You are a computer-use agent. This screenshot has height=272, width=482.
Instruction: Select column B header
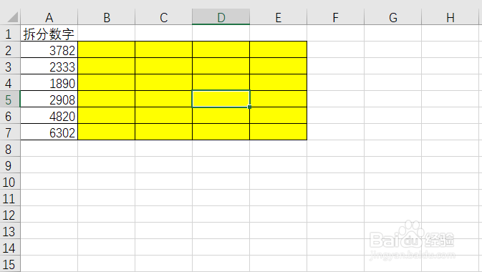(107, 17)
